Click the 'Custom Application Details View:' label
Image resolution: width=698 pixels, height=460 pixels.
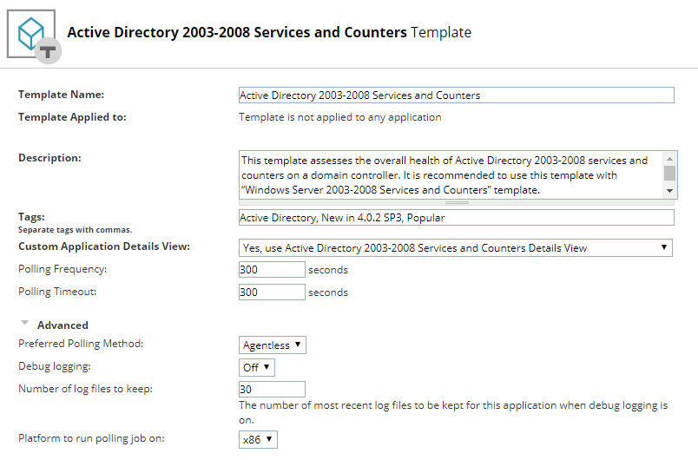pos(104,246)
